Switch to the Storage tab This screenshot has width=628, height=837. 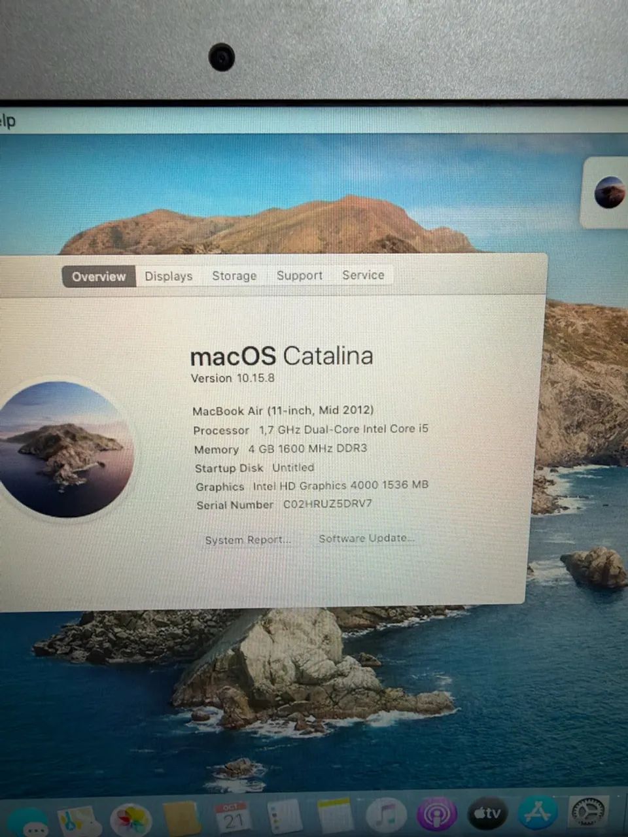click(234, 275)
